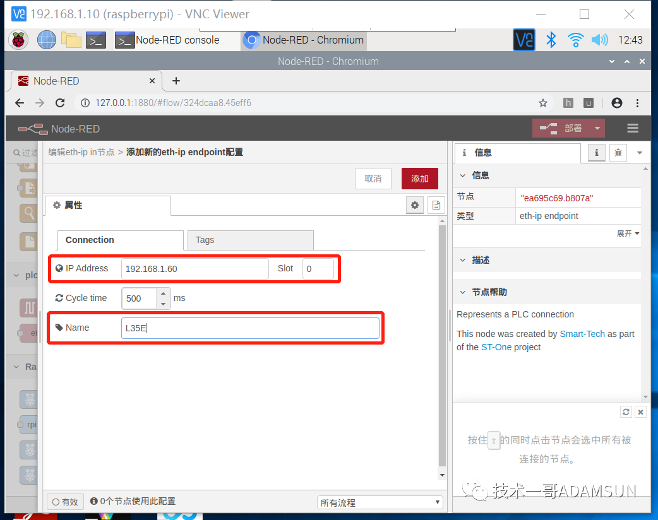
Task: Open the Node-RED hamburger main menu
Action: 633,127
